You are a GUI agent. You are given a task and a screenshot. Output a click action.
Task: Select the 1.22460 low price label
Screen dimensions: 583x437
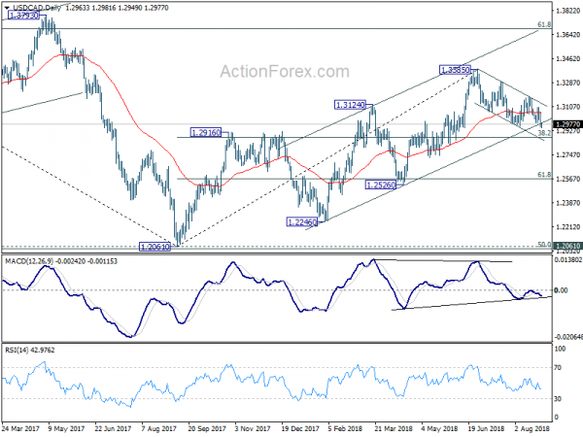(x=302, y=222)
